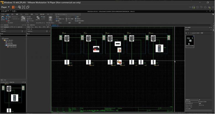Image resolution: width=215 pixels, height=114 pixels.
Task: Click VMware send Ctrl+Alt+Del icon
Action: [19, 7]
